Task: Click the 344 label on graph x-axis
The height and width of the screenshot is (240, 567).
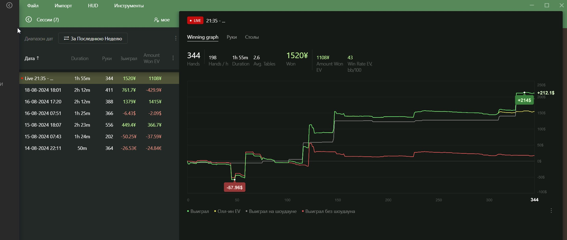Action: [x=534, y=200]
